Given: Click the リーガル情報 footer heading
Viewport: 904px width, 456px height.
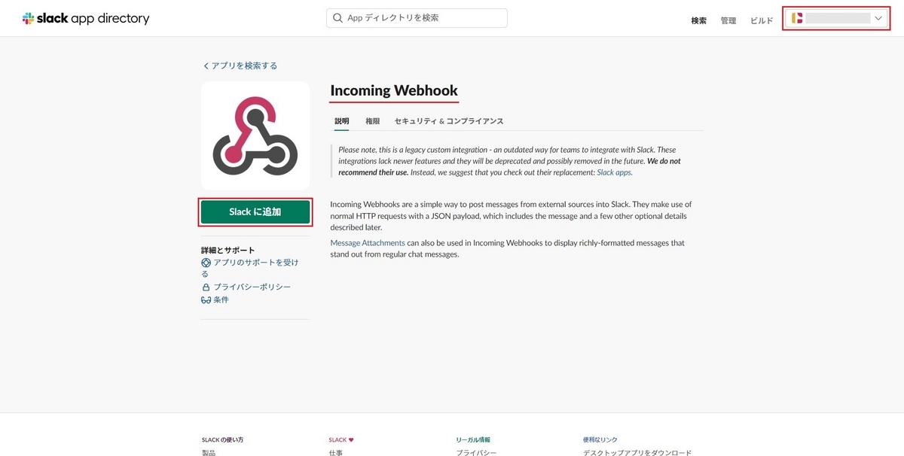Looking at the screenshot, I should (x=473, y=439).
